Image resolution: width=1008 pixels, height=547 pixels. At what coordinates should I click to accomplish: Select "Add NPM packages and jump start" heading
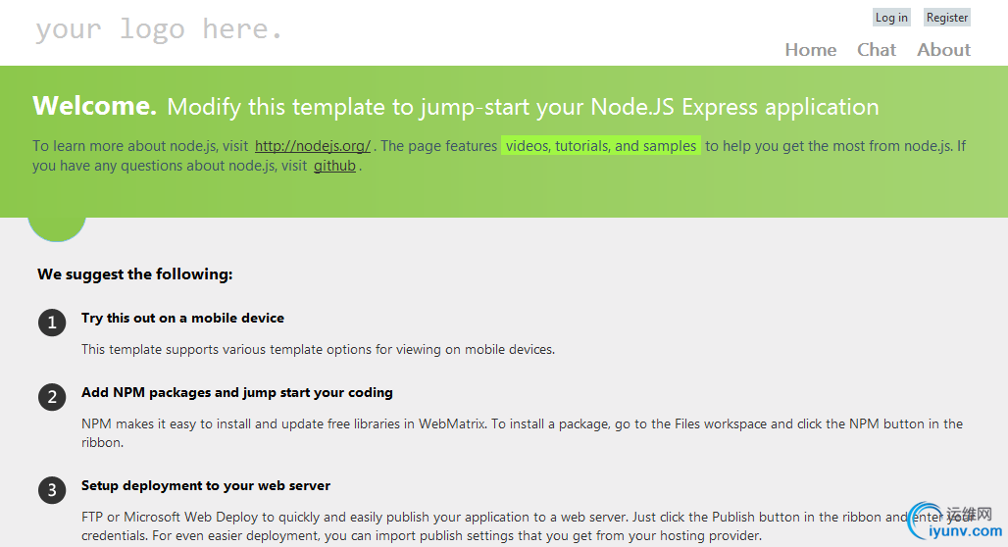click(x=236, y=392)
